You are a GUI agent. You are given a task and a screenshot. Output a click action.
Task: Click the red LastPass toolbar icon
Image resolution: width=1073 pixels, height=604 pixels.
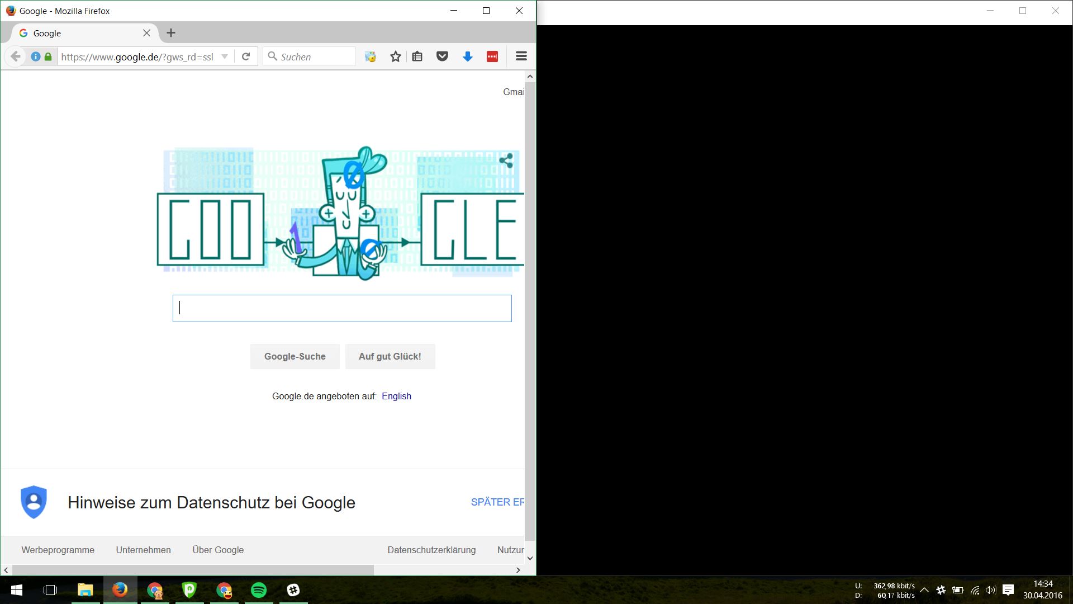pyautogui.click(x=492, y=56)
